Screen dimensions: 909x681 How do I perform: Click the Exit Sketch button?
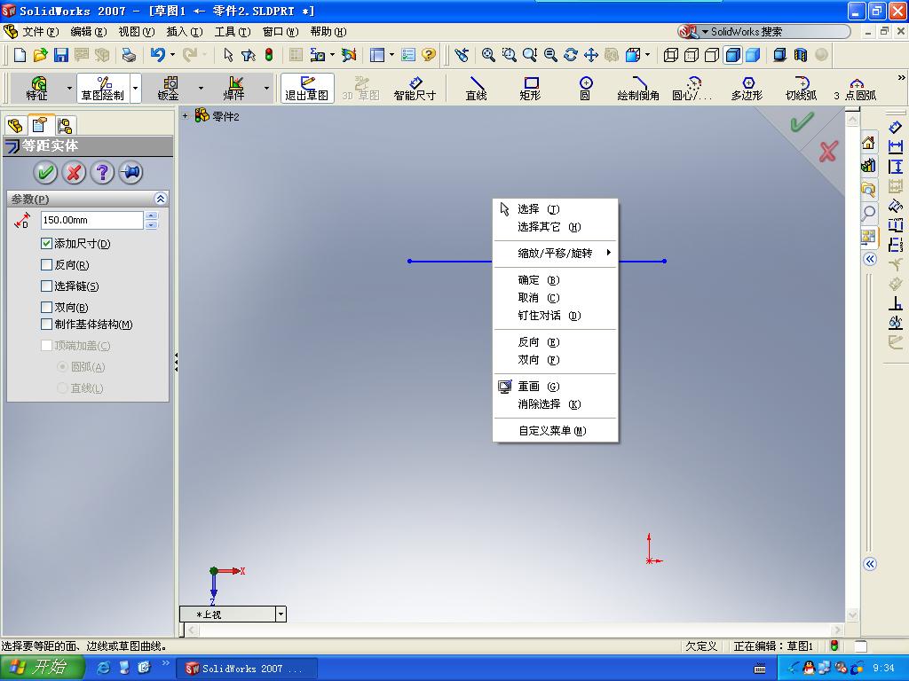pos(306,88)
